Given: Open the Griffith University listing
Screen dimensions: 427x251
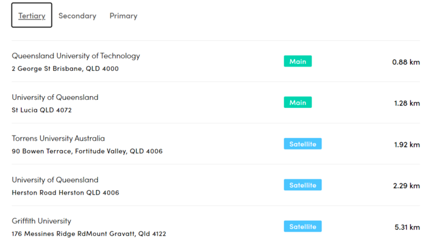Looking at the screenshot, I should [41, 221].
